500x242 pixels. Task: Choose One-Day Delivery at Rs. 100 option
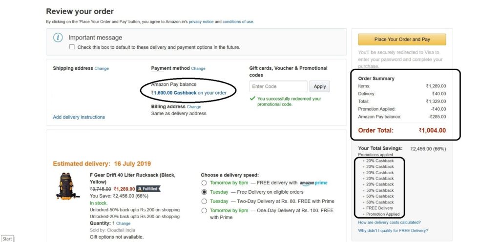pyautogui.click(x=204, y=210)
